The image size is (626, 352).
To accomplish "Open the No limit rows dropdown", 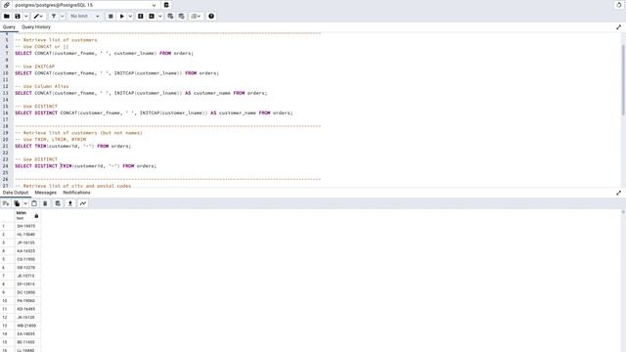I will (x=85, y=17).
